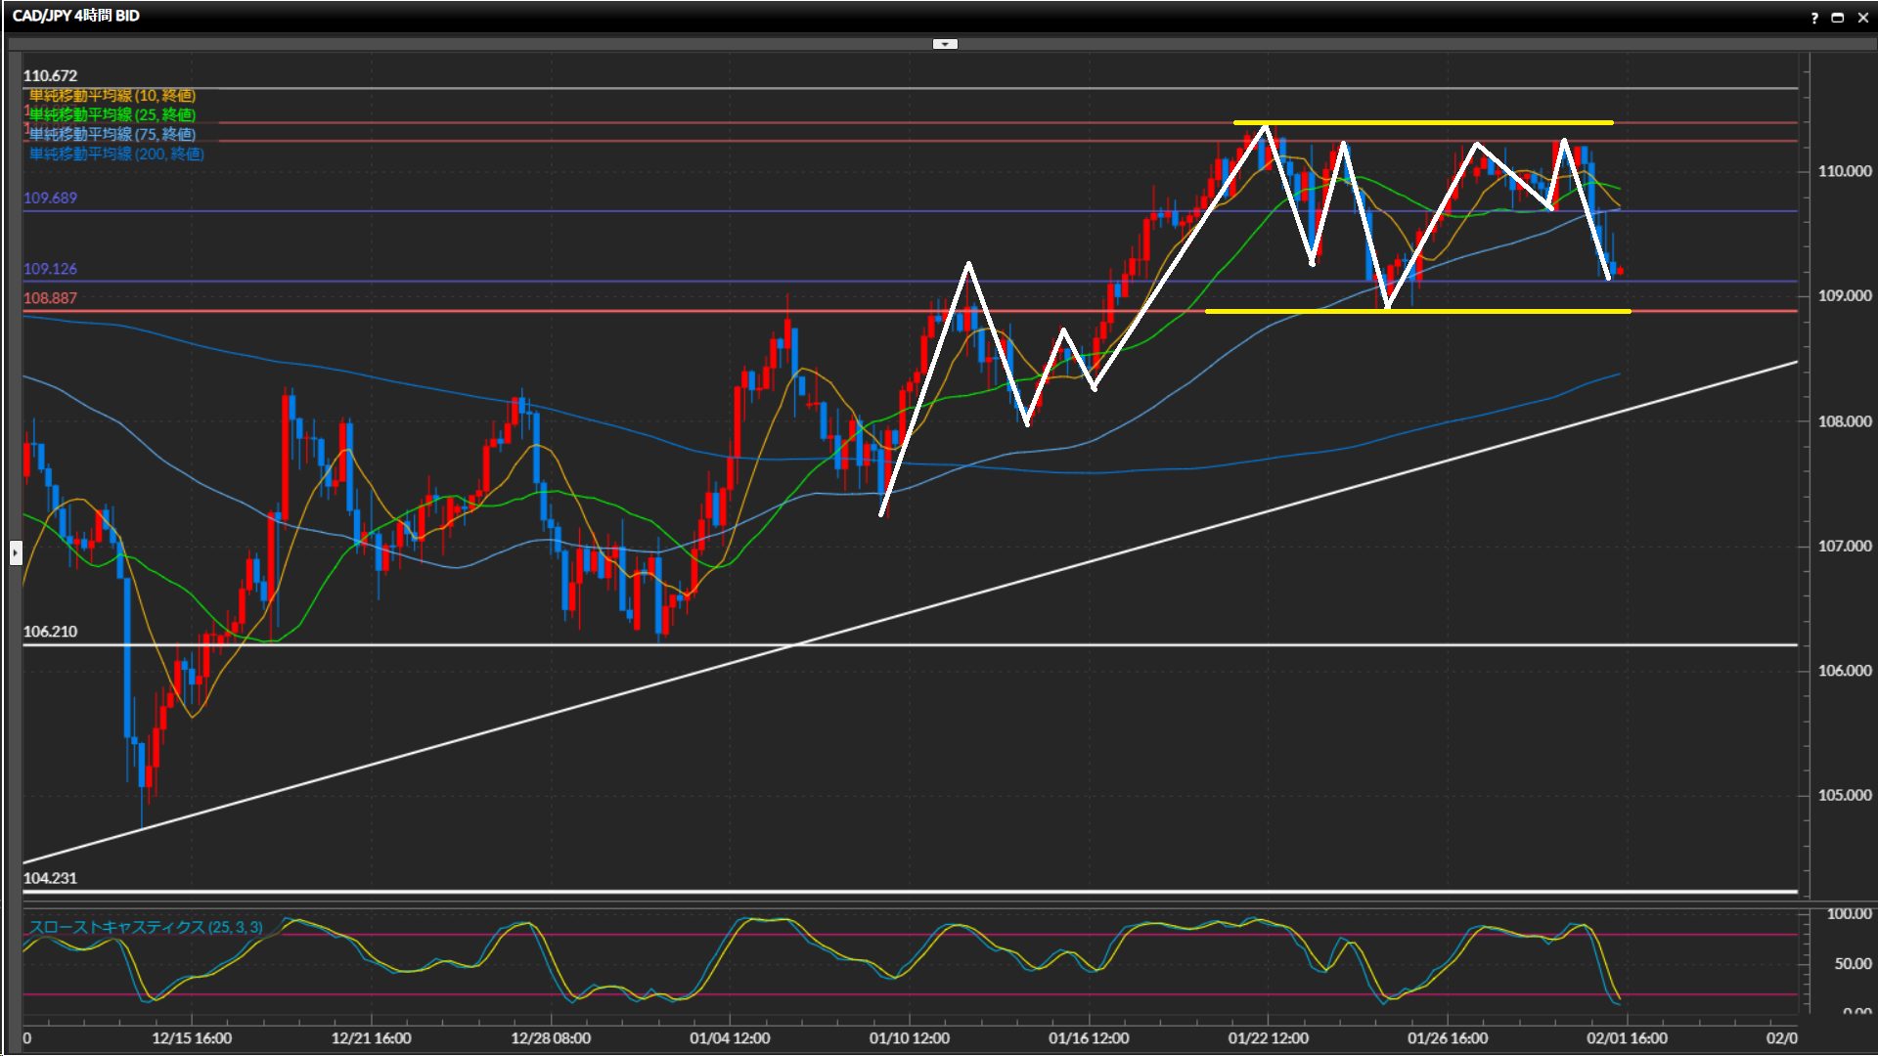1878x1056 pixels.
Task: Select the 109.689 horizontal line label
Action: 50,198
